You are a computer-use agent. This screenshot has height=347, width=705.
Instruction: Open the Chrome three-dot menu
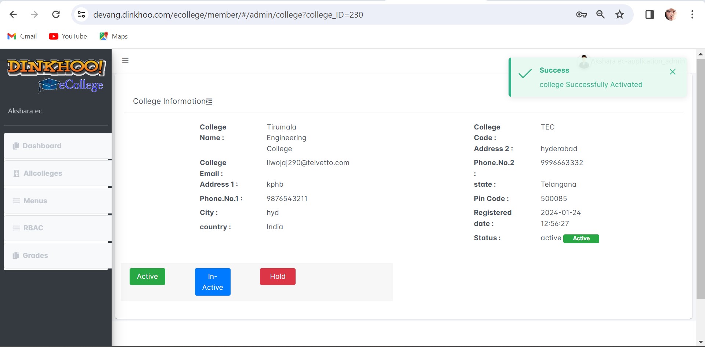click(692, 14)
